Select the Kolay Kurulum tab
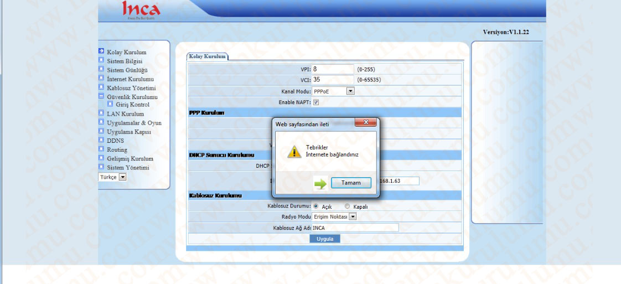This screenshot has height=284, width=621. point(207,56)
